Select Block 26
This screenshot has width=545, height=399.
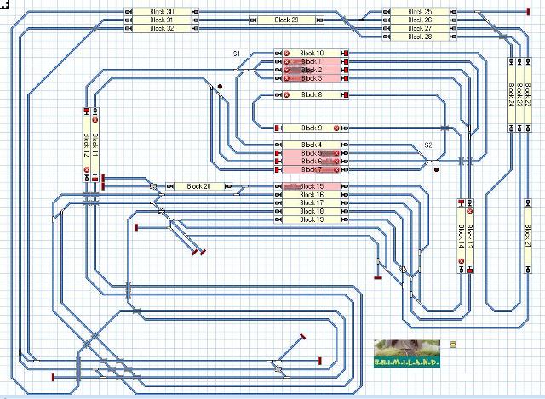click(420, 20)
